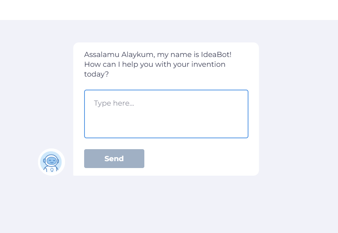Viewport: 338px width, 233px height.
Task: Click the lavender background right of the chat bubble
Action: tap(298, 109)
